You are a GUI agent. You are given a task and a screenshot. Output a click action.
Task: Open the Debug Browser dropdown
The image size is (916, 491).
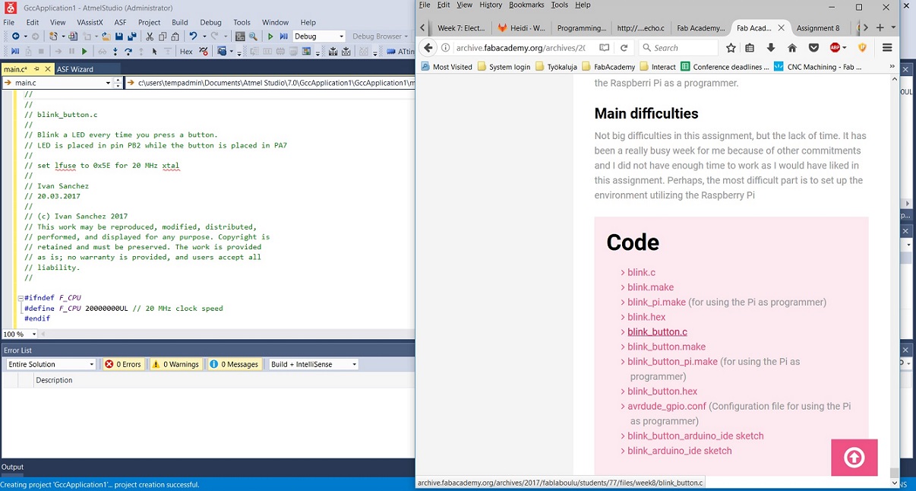(407, 36)
